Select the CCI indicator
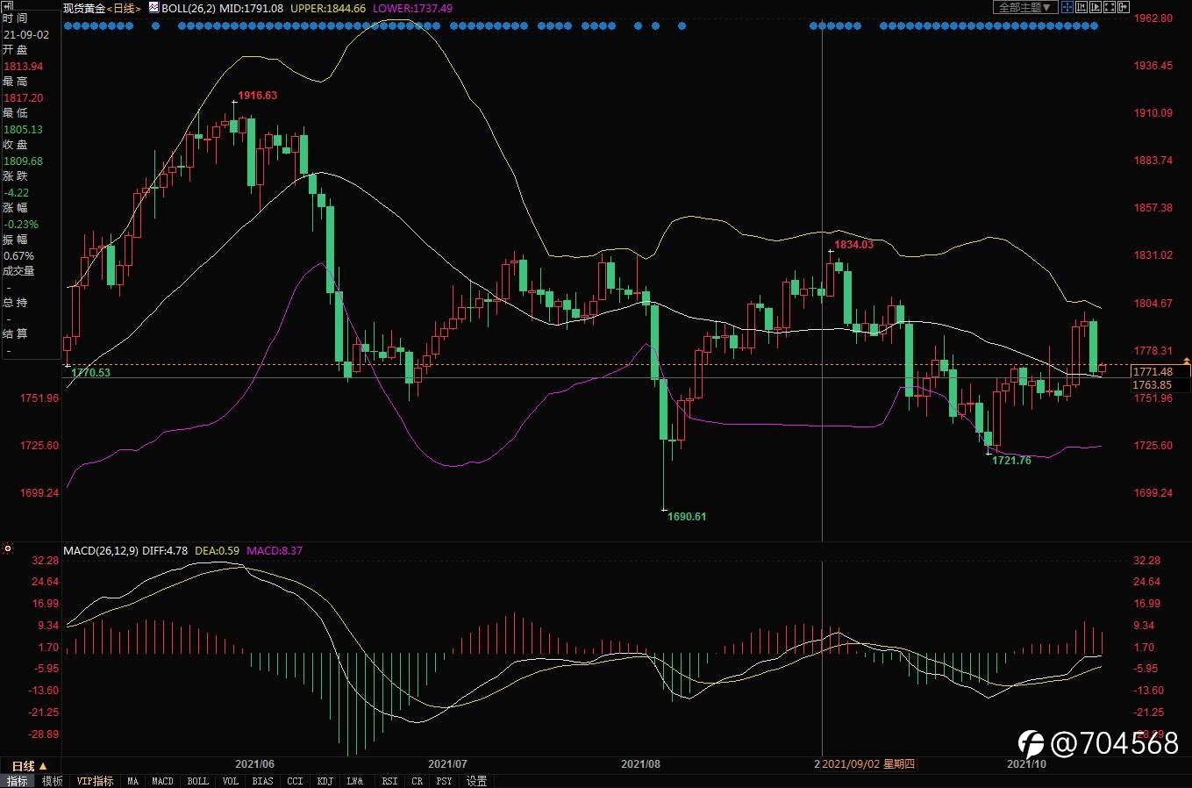The width and height of the screenshot is (1192, 788). pos(295,781)
